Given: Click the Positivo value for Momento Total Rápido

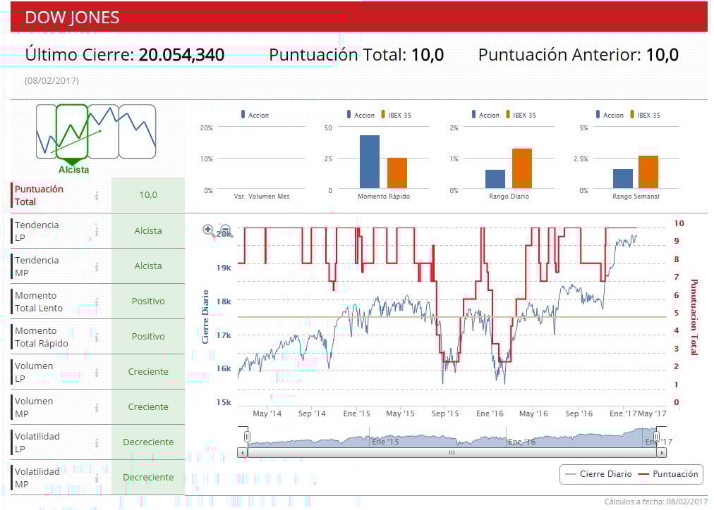Looking at the screenshot, I should click(148, 337).
